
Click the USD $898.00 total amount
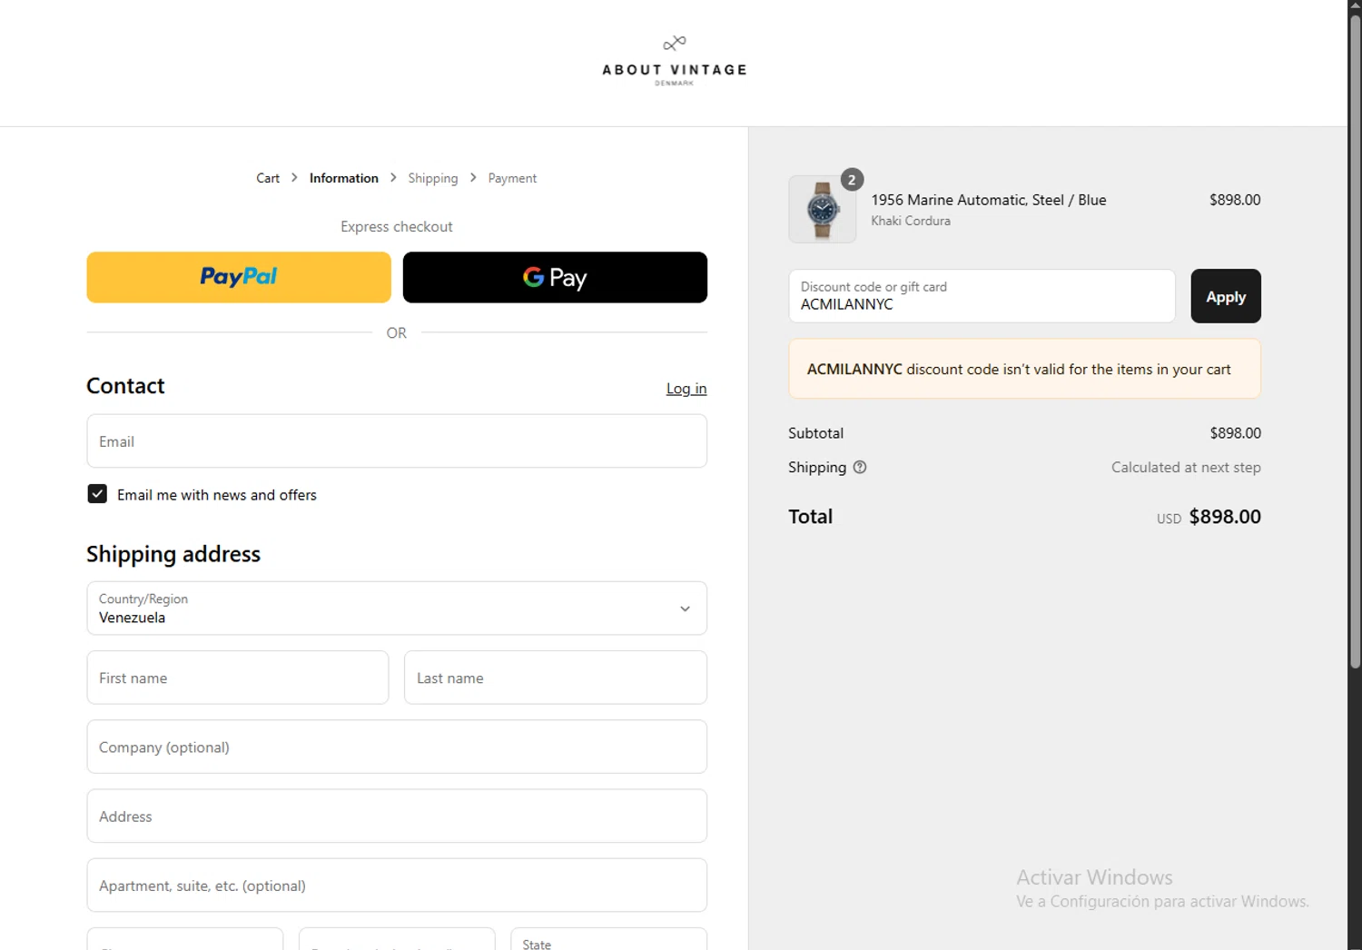click(x=1209, y=517)
